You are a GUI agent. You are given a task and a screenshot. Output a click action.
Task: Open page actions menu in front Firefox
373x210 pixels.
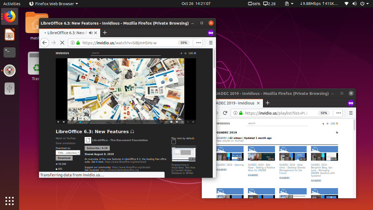(199, 43)
